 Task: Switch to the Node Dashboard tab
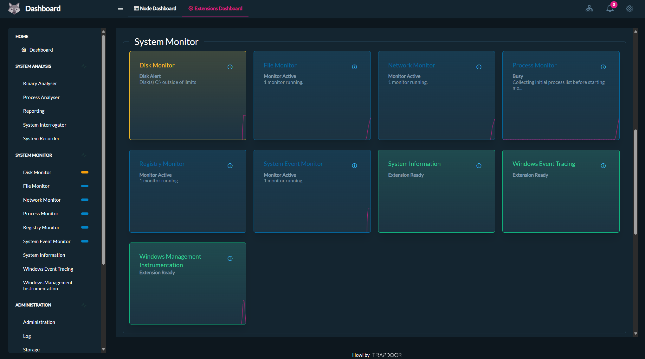[155, 9]
